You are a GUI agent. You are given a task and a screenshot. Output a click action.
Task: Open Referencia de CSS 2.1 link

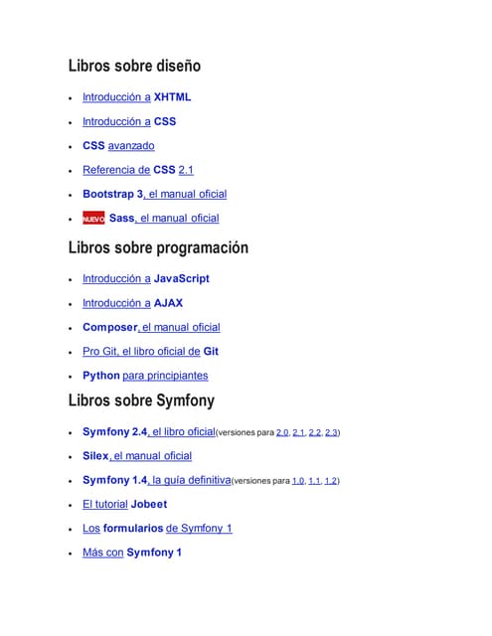coord(138,170)
